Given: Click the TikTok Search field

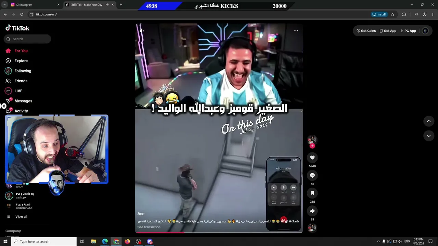Looking at the screenshot, I should [x=27, y=39].
